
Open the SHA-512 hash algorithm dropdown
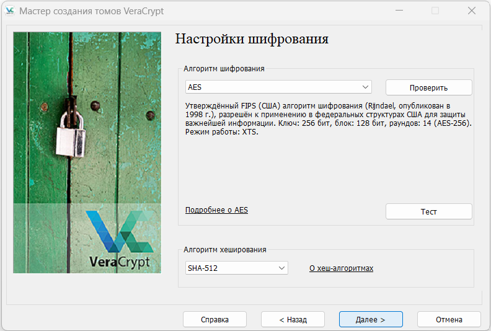pyautogui.click(x=236, y=268)
